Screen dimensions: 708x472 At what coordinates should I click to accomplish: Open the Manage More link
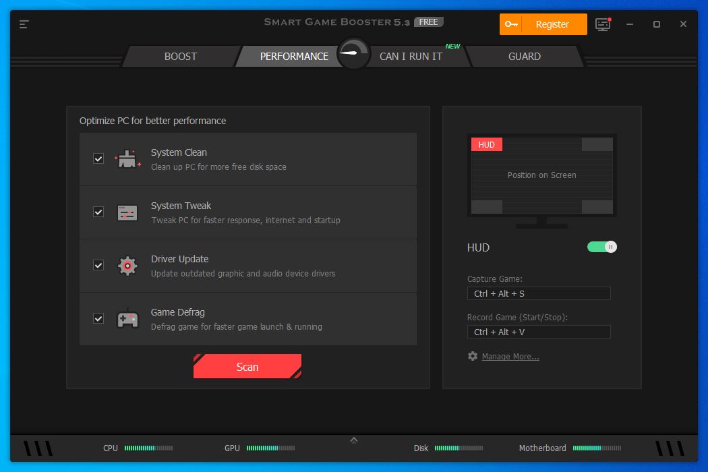[510, 357]
